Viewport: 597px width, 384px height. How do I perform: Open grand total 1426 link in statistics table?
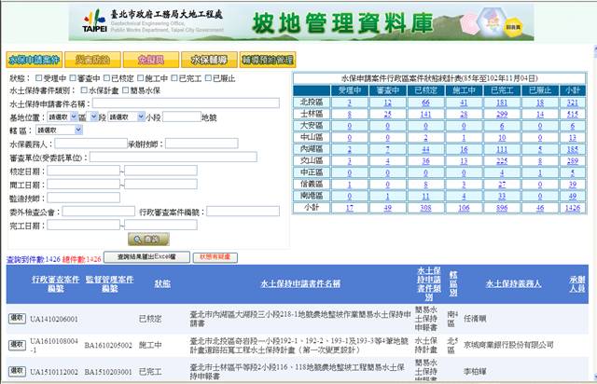coord(572,208)
